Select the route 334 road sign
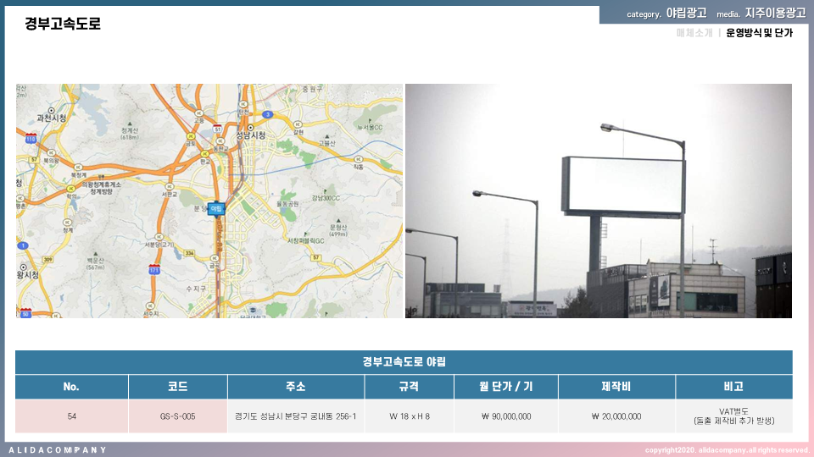 (x=190, y=253)
